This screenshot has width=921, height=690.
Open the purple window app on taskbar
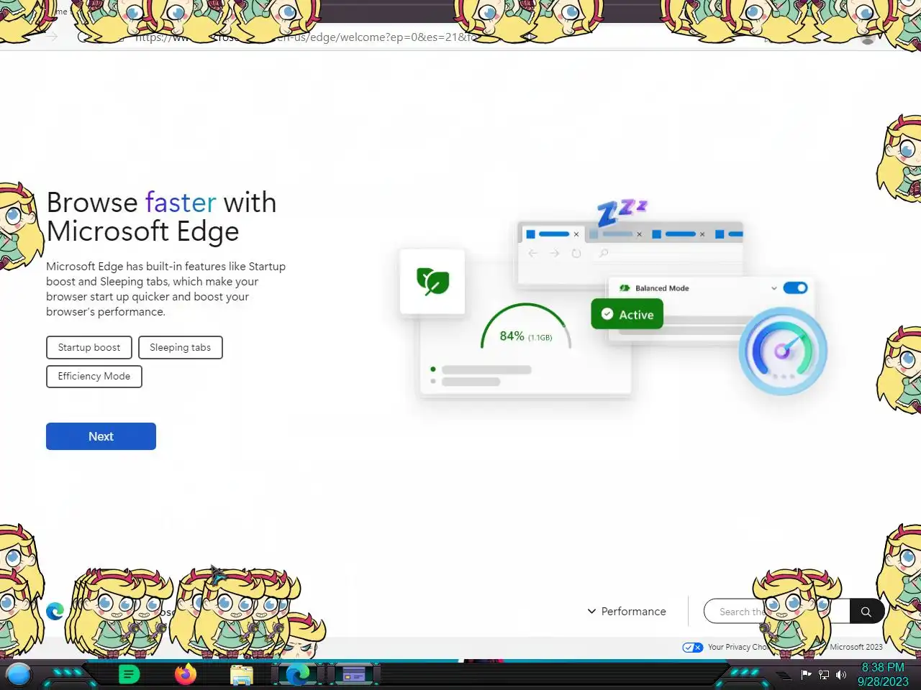point(353,675)
